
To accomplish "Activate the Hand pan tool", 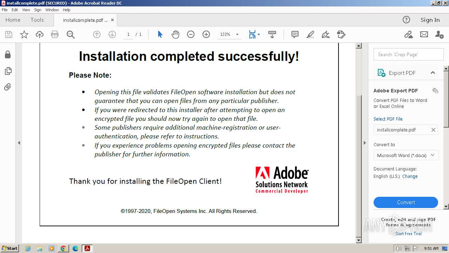I will tap(175, 34).
